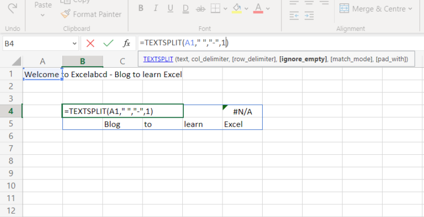Select row 5 header

click(x=11, y=123)
